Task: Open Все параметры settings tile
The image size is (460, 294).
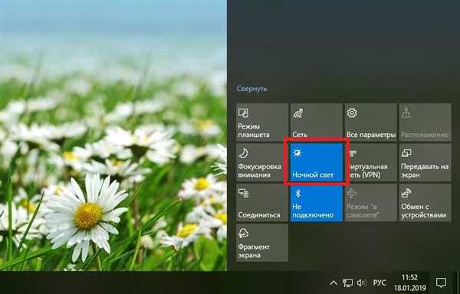Action: [370, 122]
